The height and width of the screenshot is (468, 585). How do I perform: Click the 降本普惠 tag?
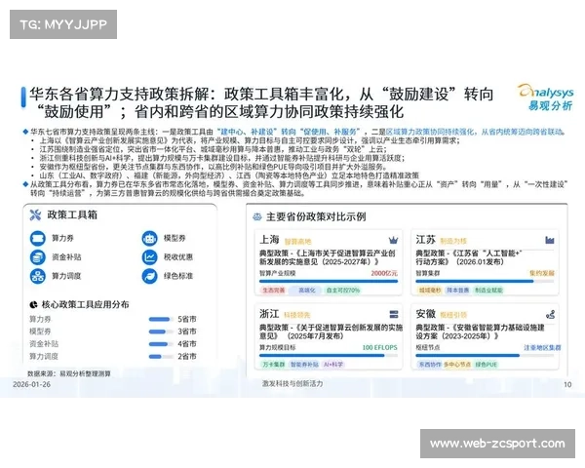pyautogui.click(x=457, y=290)
